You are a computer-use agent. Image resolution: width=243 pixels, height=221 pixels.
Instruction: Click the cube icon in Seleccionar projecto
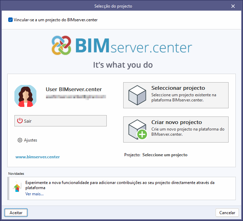pyautogui.click(x=137, y=95)
